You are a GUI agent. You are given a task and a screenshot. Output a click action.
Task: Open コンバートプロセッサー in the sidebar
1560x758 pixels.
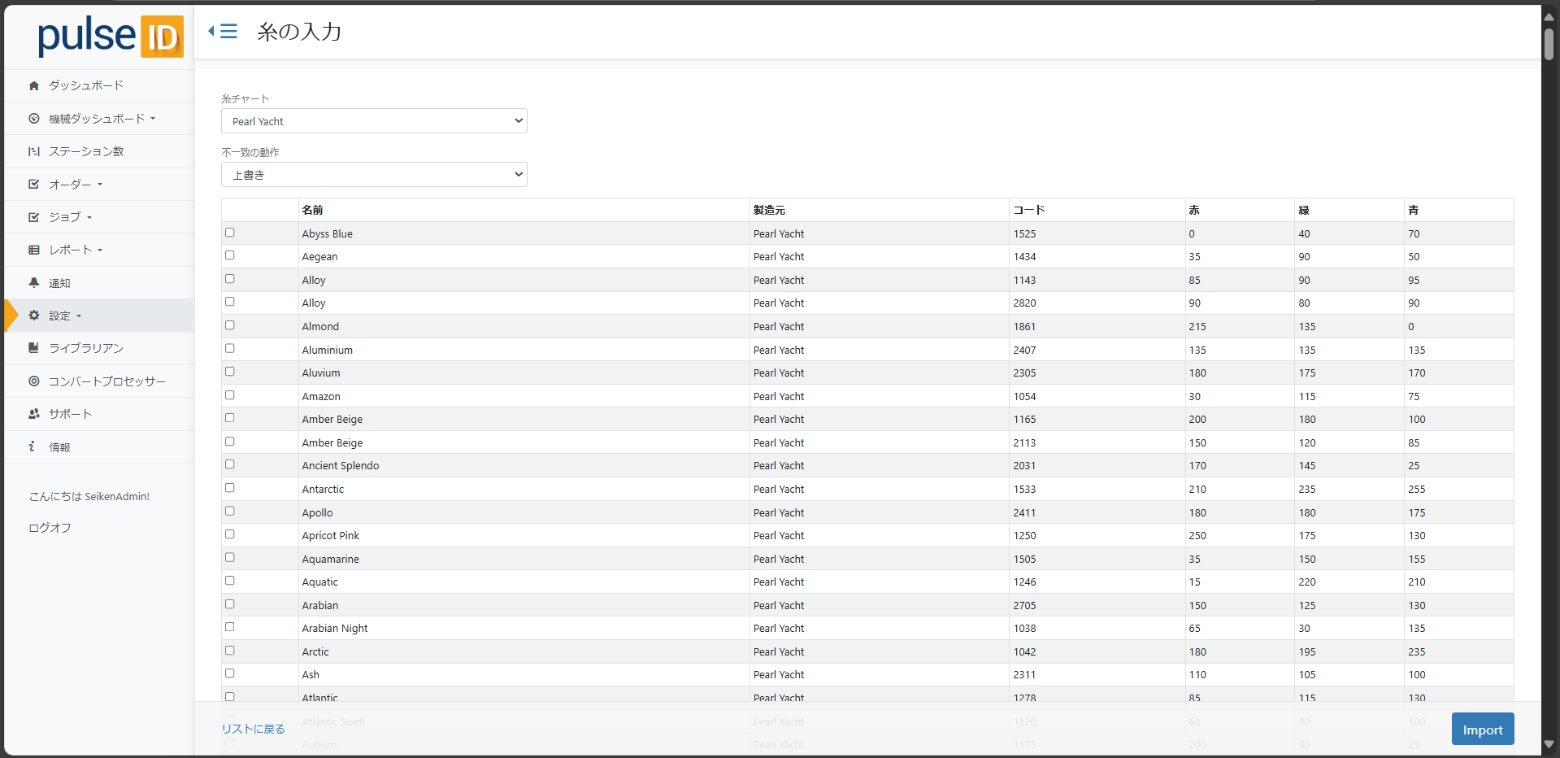point(107,381)
